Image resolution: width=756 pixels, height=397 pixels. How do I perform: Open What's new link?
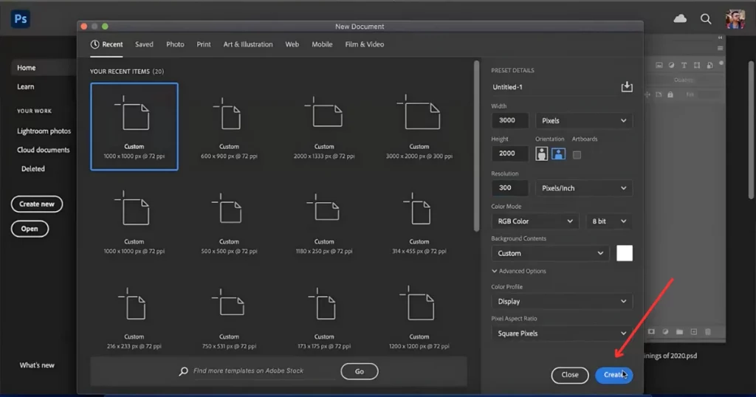click(x=37, y=365)
